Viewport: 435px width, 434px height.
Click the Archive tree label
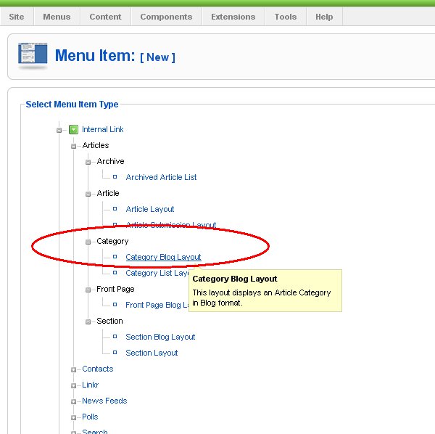(110, 161)
